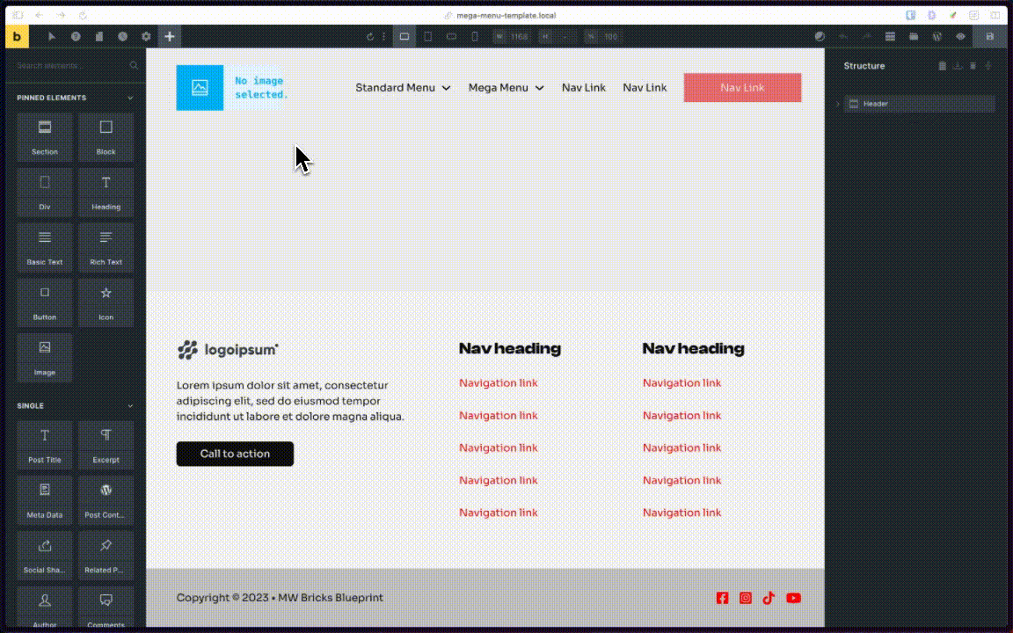This screenshot has width=1013, height=633.
Task: Switch to the desktop breakpoint view
Action: coord(404,37)
